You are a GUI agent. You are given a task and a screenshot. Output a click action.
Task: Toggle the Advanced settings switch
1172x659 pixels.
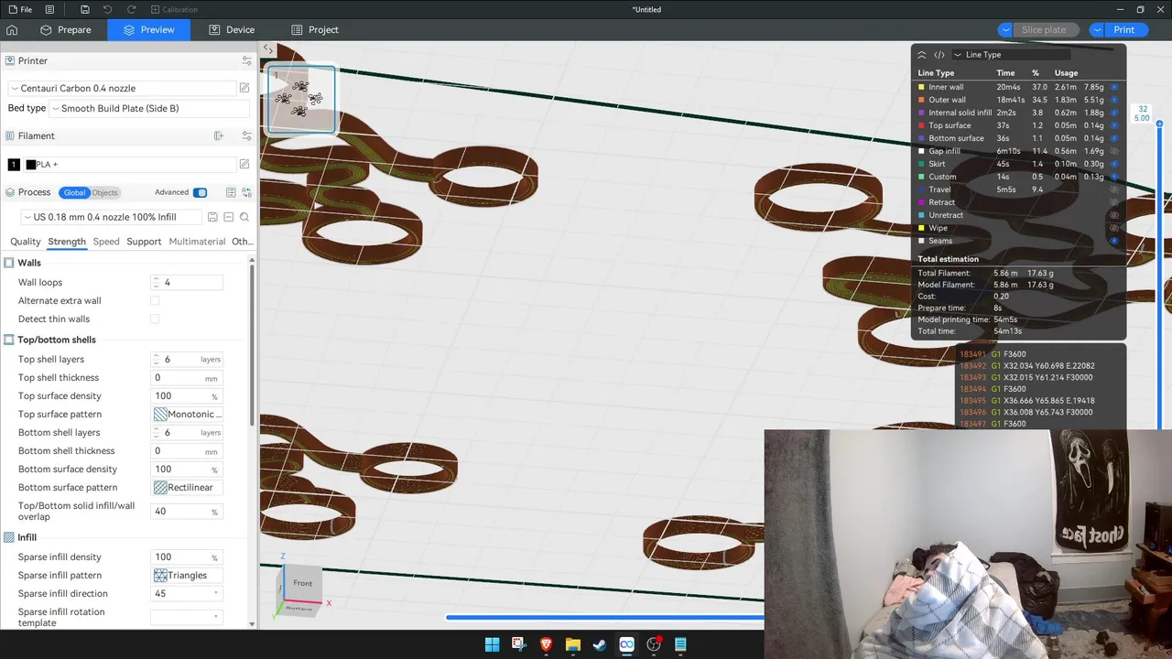[x=200, y=192]
